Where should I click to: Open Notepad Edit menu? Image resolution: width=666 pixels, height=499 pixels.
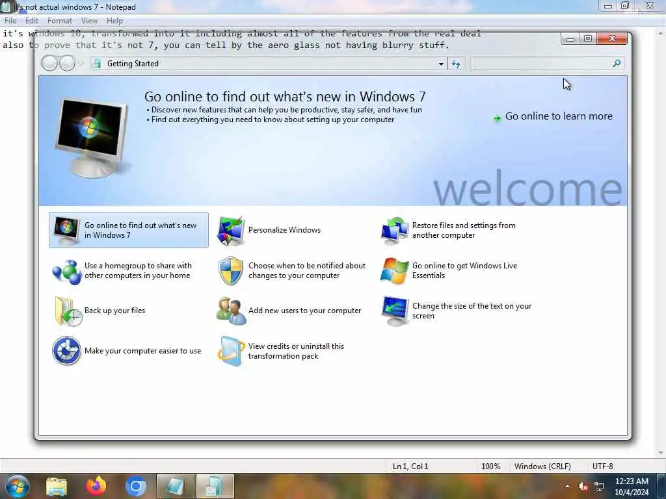coord(31,21)
